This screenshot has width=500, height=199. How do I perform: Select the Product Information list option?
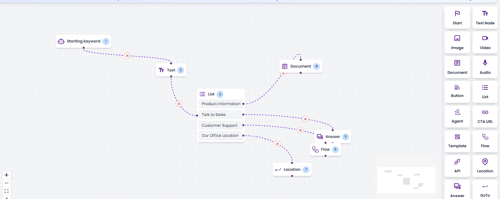[x=221, y=104]
